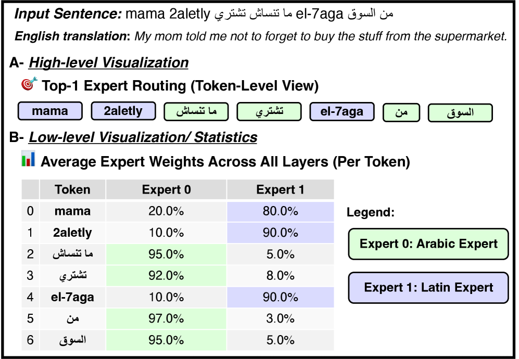The width and height of the screenshot is (519, 359).
Task: Click the 'Expert 1' column header
Action: point(280,190)
